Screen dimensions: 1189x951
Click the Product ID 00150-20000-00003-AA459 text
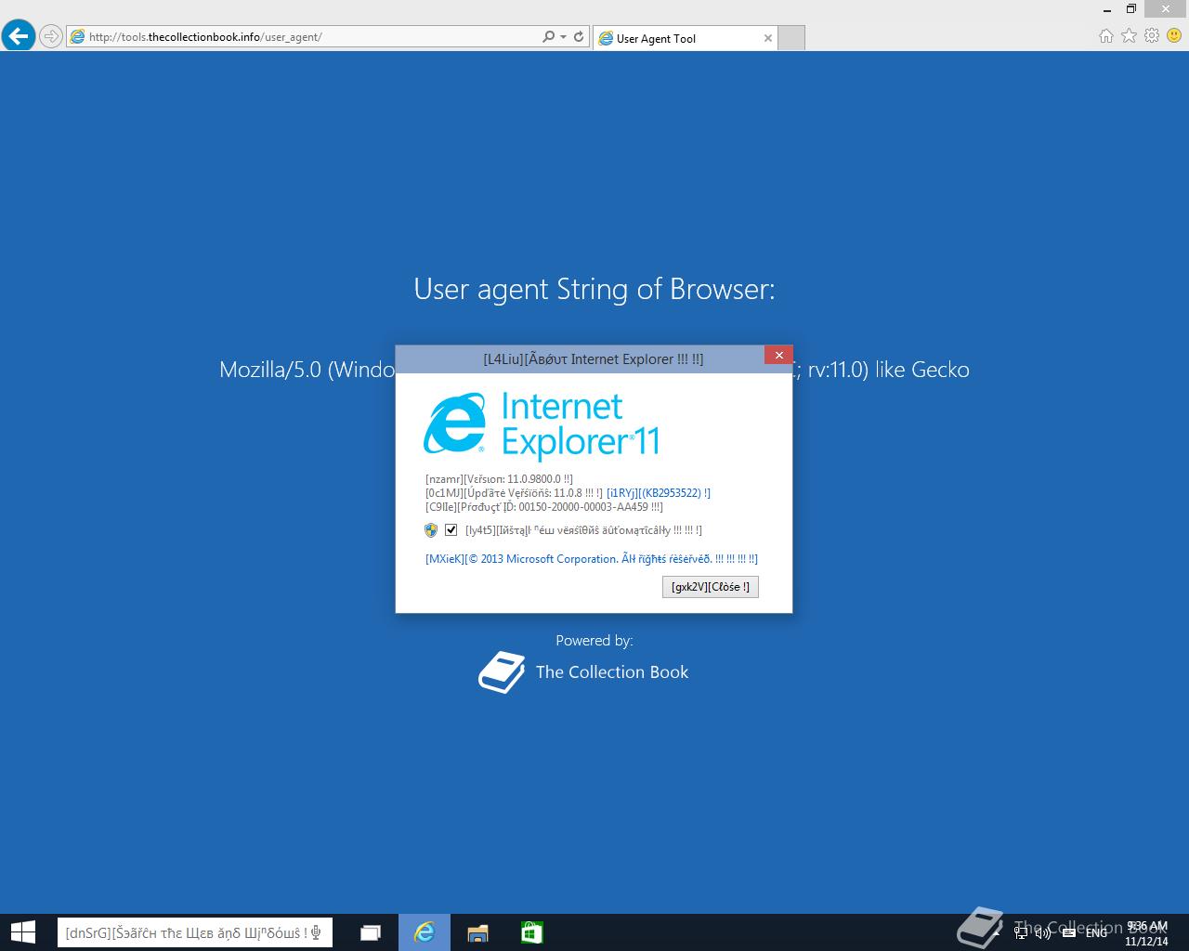[544, 507]
